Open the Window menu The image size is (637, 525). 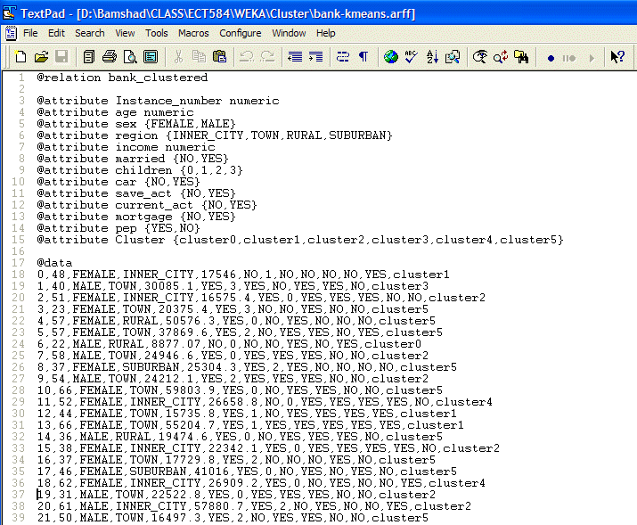pyautogui.click(x=289, y=33)
